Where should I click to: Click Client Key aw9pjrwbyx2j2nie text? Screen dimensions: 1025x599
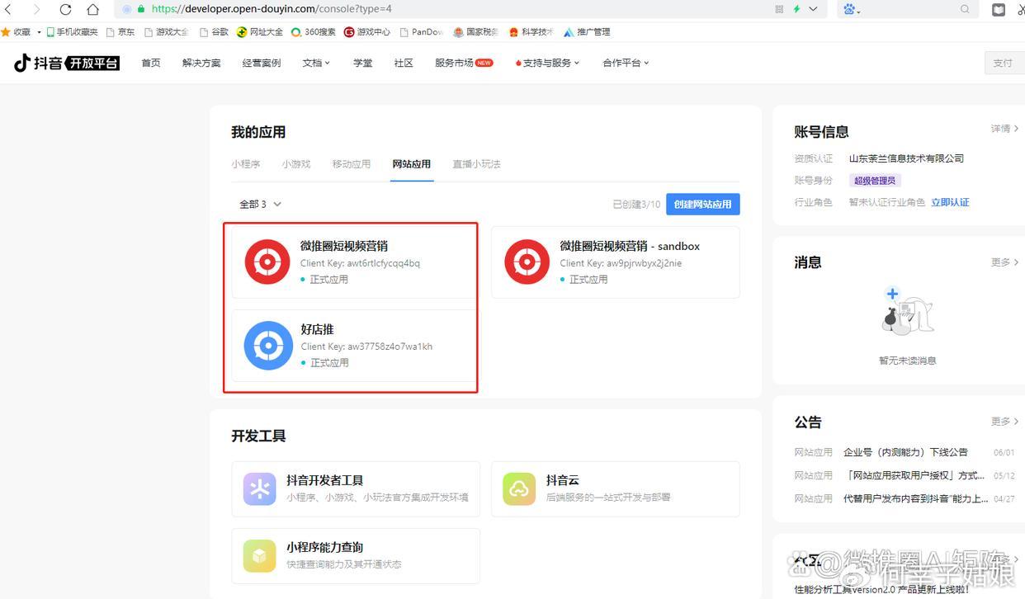tap(621, 263)
